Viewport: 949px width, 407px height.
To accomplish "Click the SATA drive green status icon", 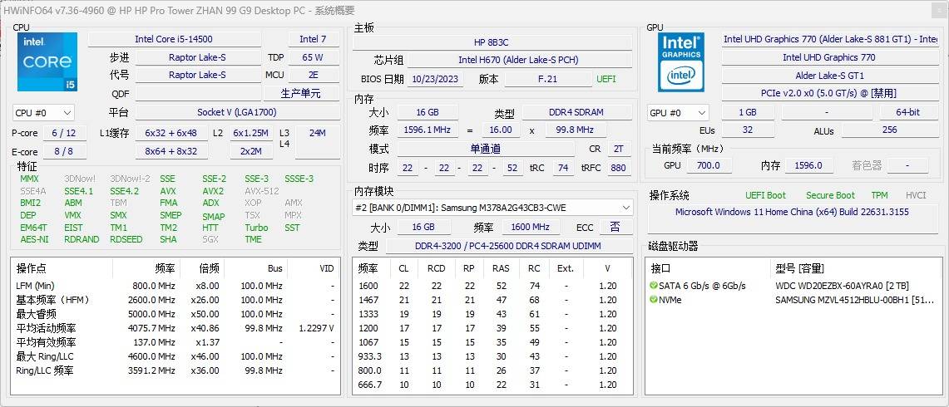I will [x=654, y=286].
